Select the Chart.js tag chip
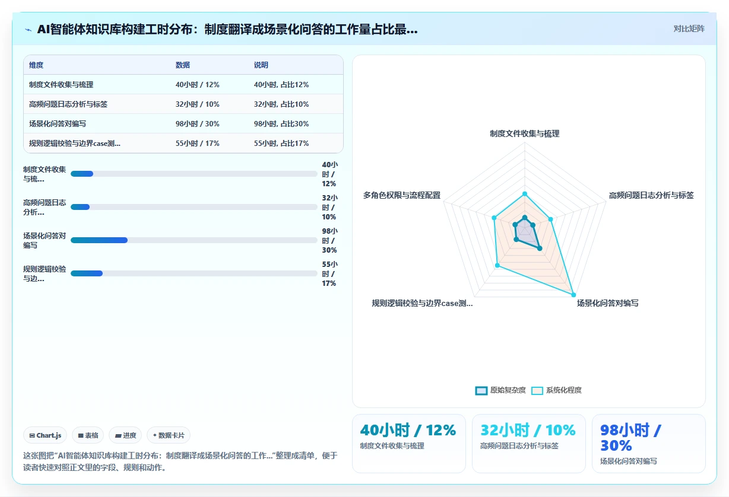Image resolution: width=729 pixels, height=497 pixels. pyautogui.click(x=45, y=435)
